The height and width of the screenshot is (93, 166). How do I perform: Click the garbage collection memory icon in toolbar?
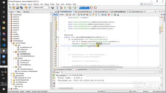[84, 7]
